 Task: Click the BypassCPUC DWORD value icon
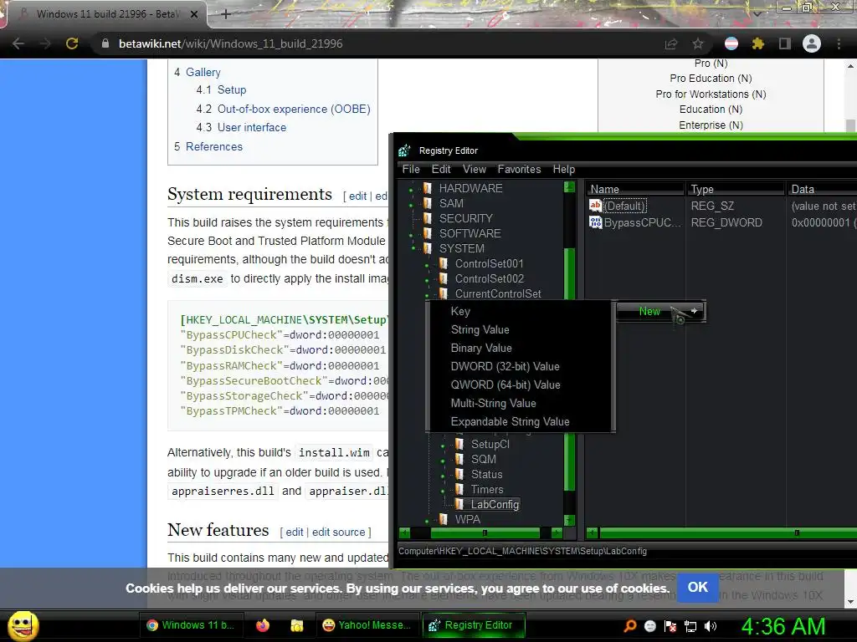coord(595,222)
